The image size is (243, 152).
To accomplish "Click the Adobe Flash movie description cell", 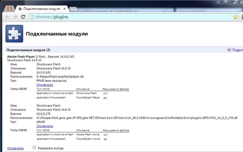I will [88, 135].
